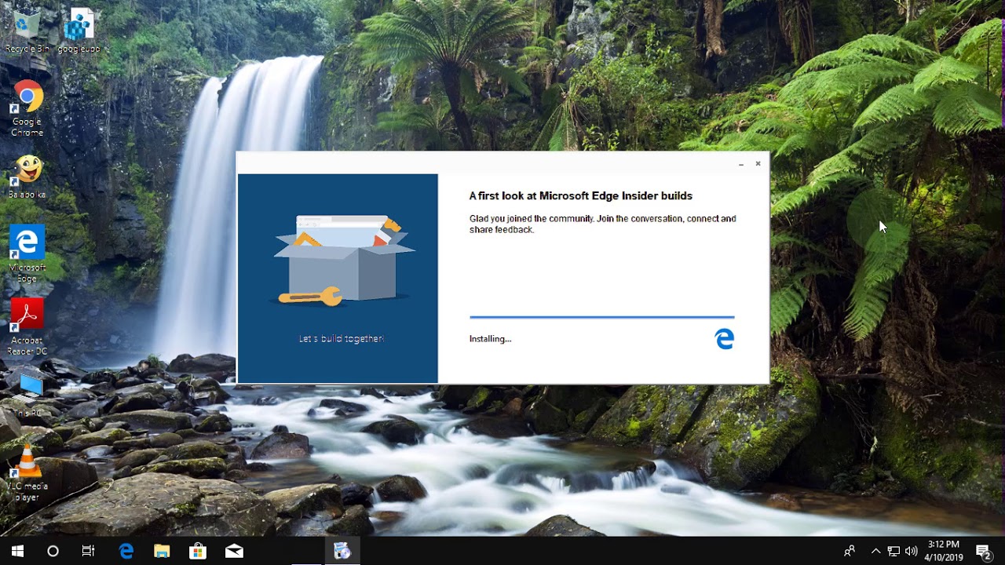
Task: Click the "Installing..." status text
Action: click(x=490, y=339)
